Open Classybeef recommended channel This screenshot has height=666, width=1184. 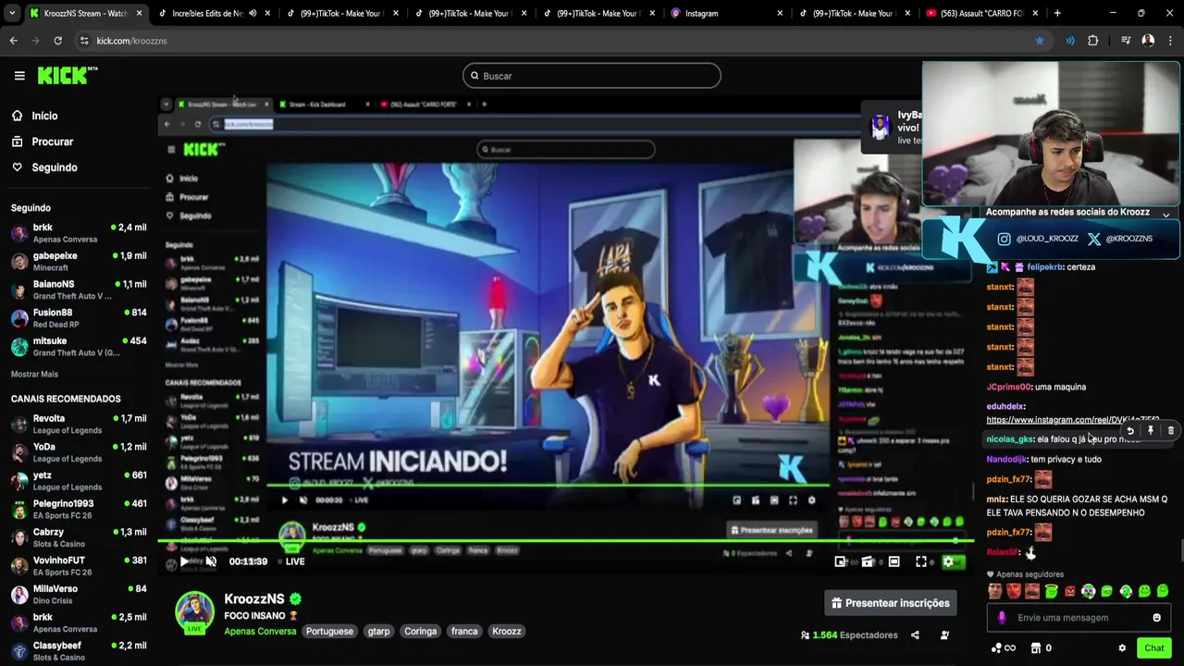pos(79,651)
